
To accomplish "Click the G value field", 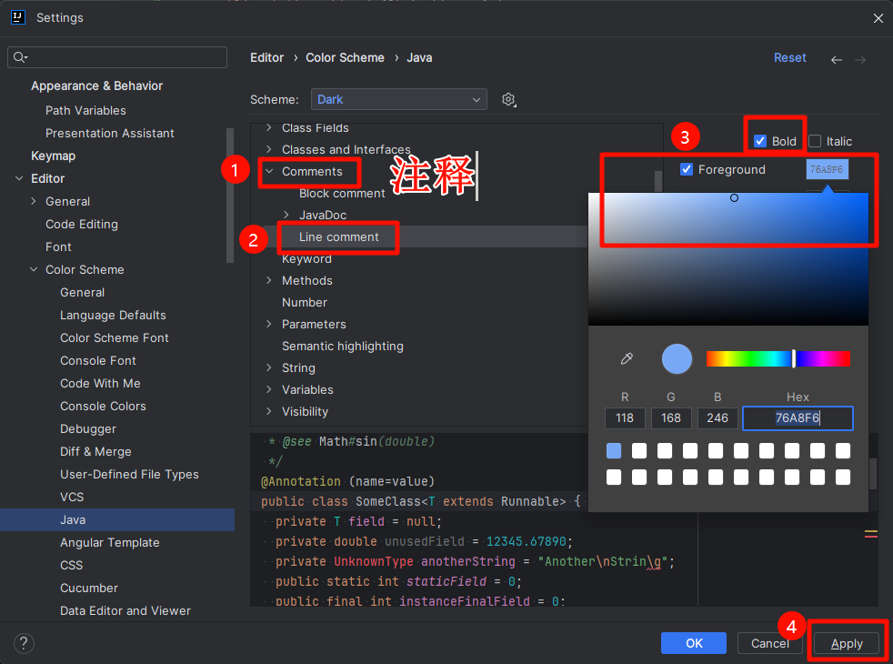I will click(671, 418).
